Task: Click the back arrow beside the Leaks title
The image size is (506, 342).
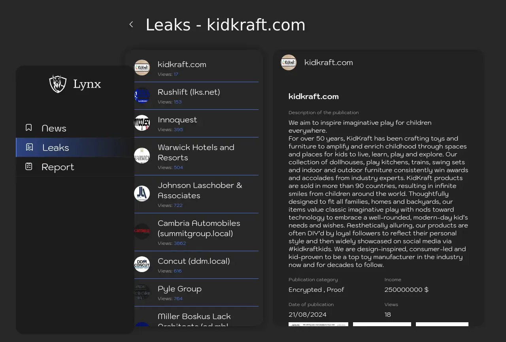Action: (x=131, y=24)
